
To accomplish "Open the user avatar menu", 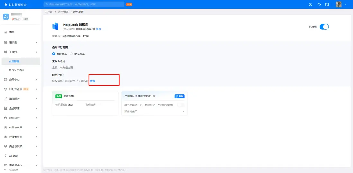I will click(x=339, y=4).
